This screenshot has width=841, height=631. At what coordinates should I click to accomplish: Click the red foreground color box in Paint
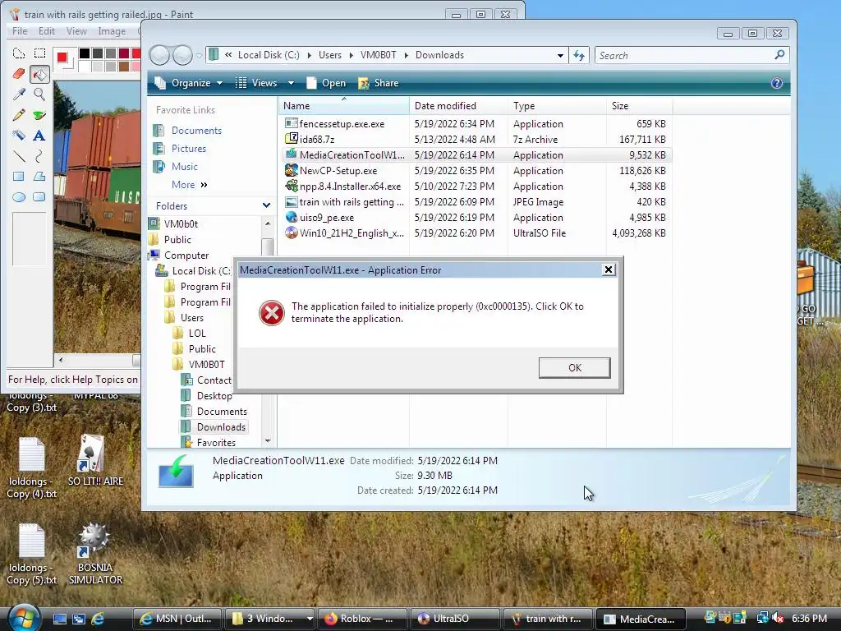62,57
